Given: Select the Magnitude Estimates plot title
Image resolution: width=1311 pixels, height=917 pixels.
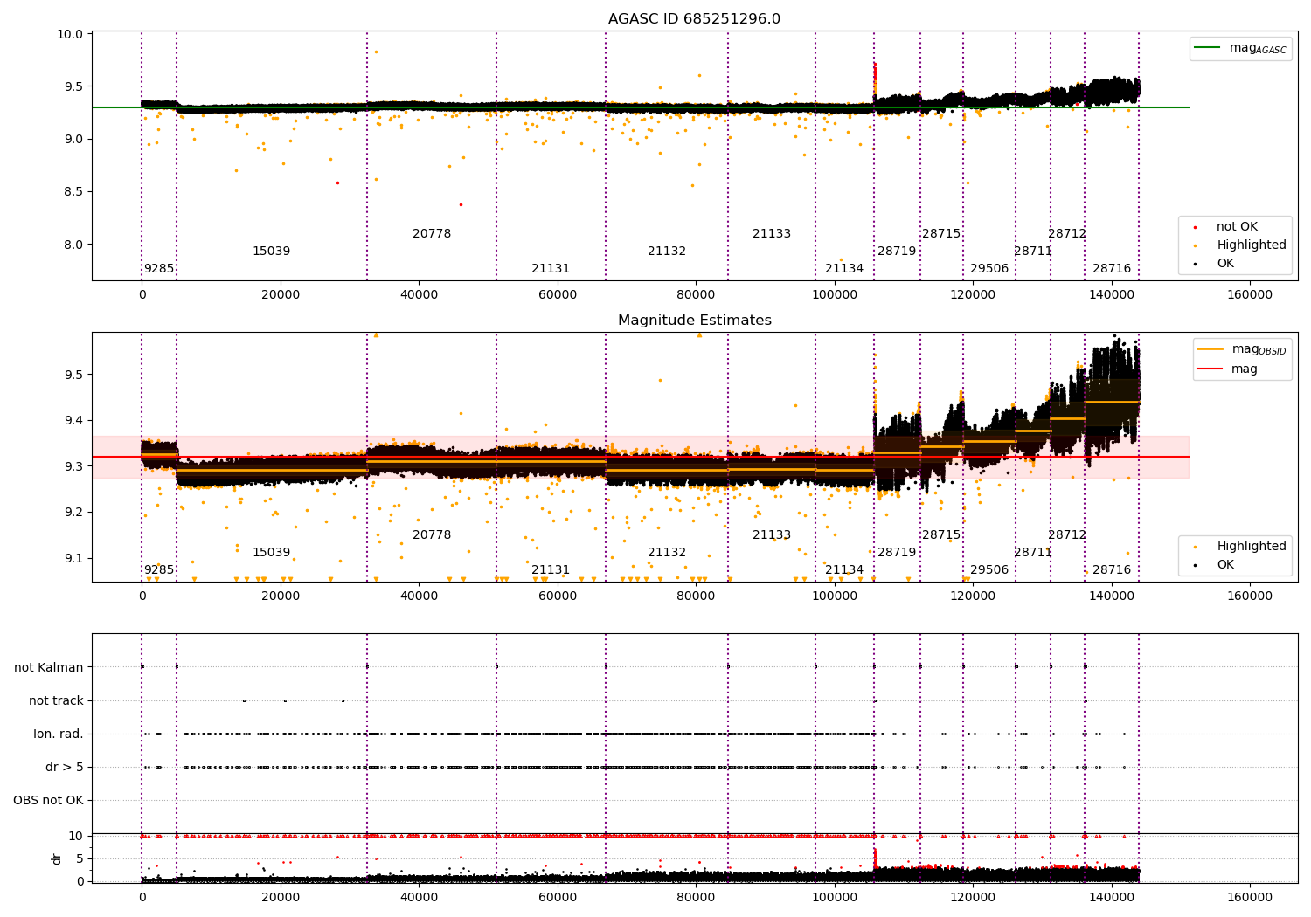Looking at the screenshot, I should click(694, 321).
